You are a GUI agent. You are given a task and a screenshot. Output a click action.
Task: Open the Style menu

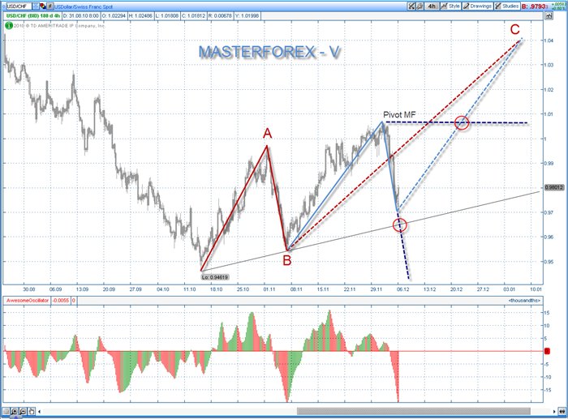tap(450, 6)
